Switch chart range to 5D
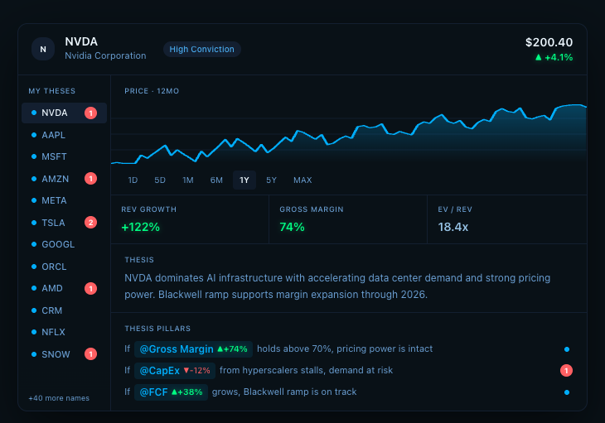605x423 pixels. [x=160, y=180]
